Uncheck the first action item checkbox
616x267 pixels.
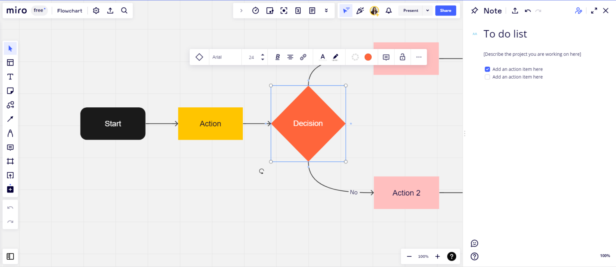click(x=487, y=69)
